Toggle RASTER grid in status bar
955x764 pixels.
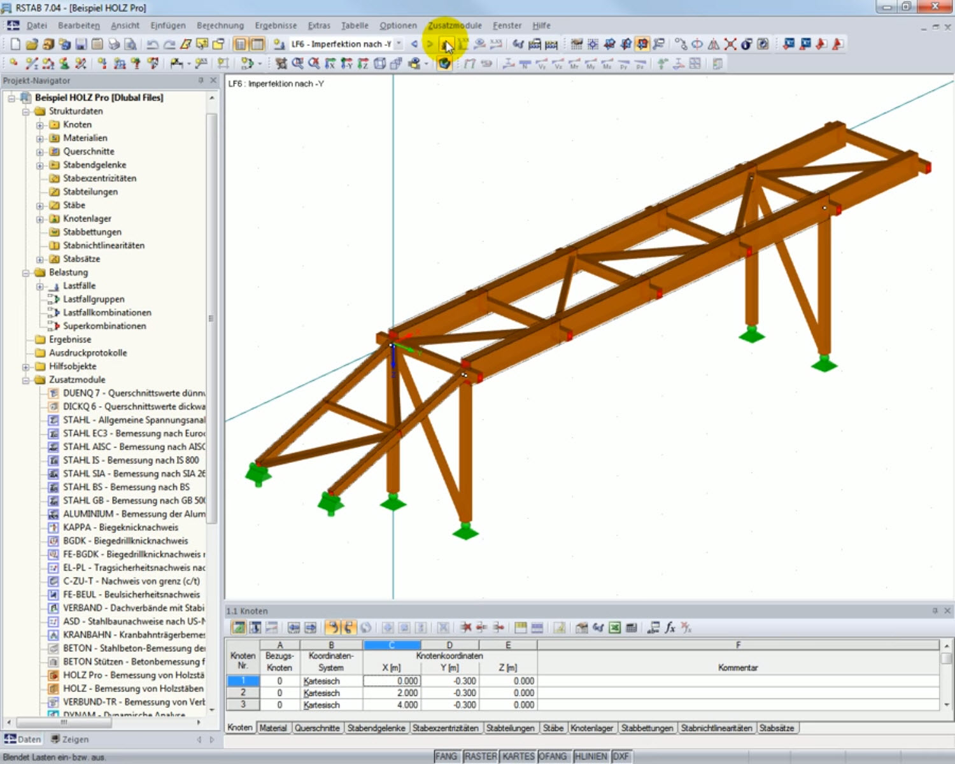point(480,756)
